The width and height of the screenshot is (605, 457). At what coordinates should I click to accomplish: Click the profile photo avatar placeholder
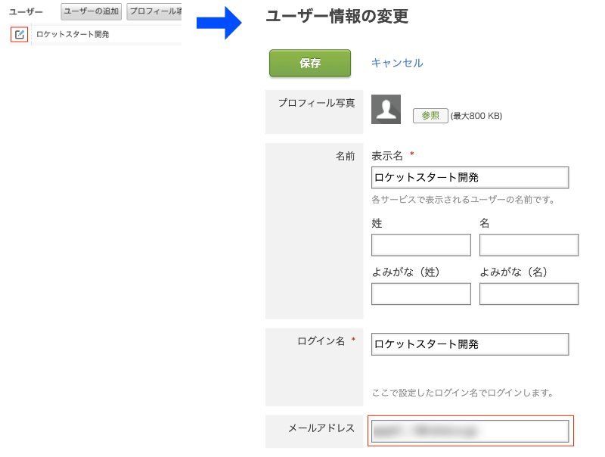pos(386,110)
